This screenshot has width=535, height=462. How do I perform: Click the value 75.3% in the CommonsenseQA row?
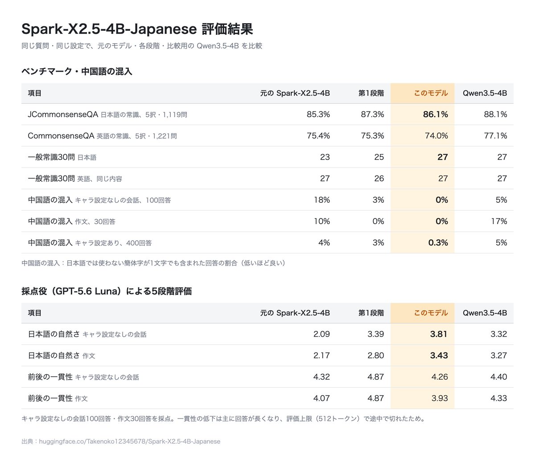372,136
